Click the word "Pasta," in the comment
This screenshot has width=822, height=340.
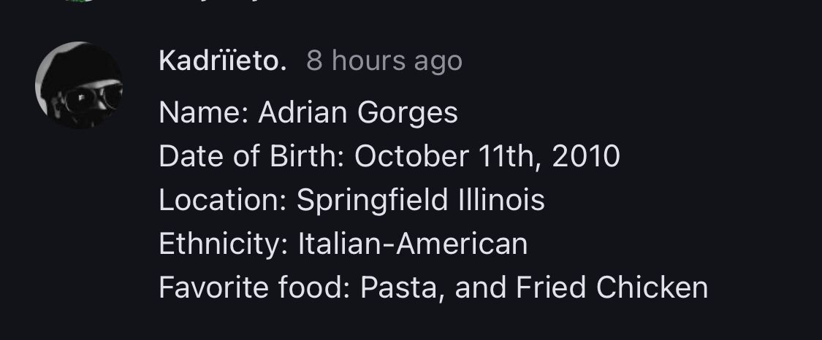[x=402, y=287]
